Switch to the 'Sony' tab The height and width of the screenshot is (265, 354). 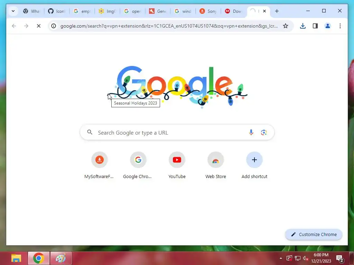click(208, 11)
